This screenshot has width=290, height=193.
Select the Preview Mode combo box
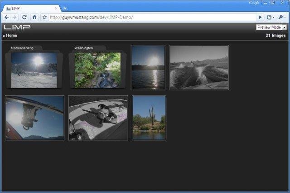tap(269, 27)
